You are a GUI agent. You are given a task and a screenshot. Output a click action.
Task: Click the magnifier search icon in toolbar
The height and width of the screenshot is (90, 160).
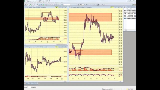[62, 5]
